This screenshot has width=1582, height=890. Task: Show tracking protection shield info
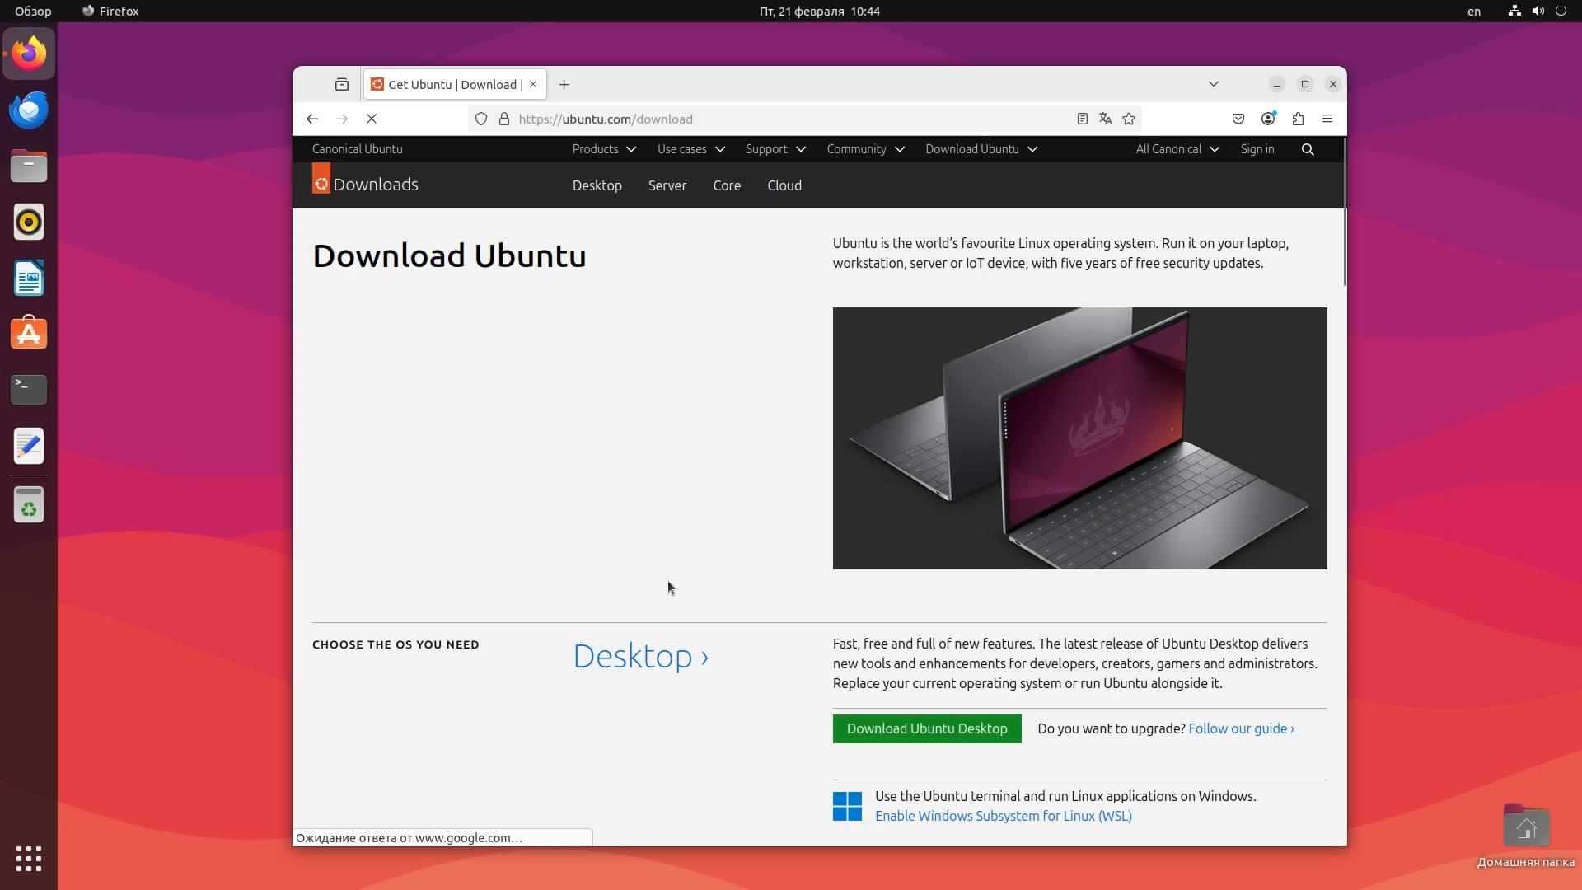point(481,119)
